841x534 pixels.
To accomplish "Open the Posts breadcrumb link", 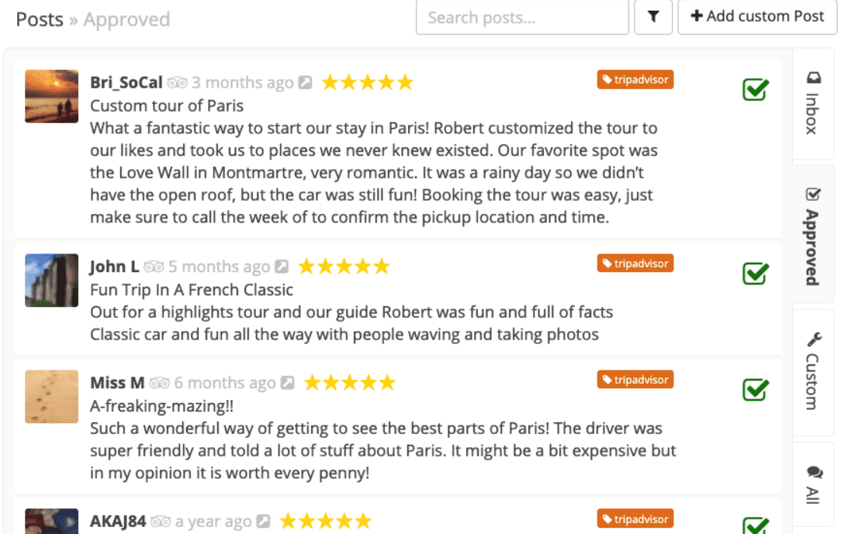I will pos(37,19).
